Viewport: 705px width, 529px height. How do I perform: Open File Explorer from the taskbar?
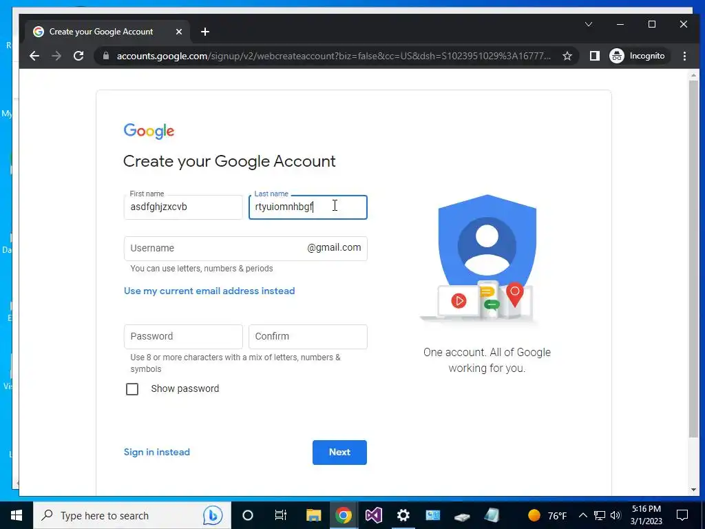(x=313, y=515)
